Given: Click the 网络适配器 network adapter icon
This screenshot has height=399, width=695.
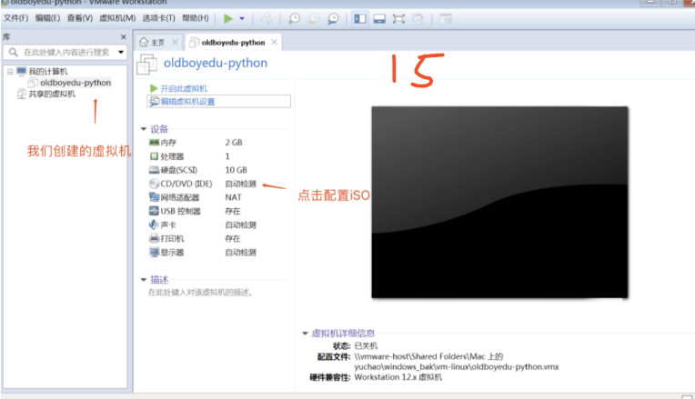Looking at the screenshot, I should click(x=154, y=197).
